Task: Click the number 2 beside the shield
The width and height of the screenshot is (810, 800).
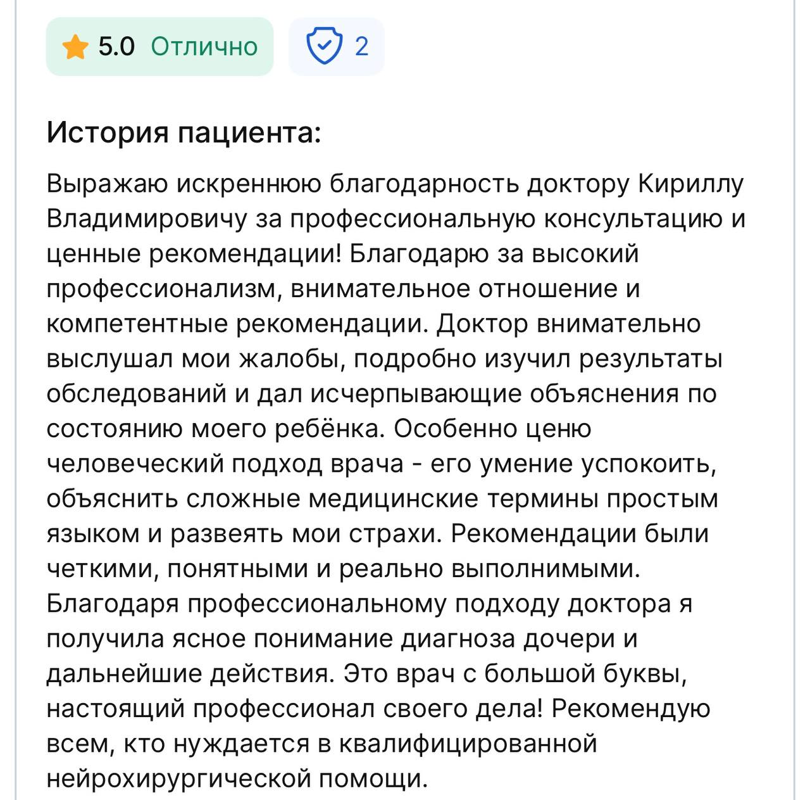Action: click(361, 47)
